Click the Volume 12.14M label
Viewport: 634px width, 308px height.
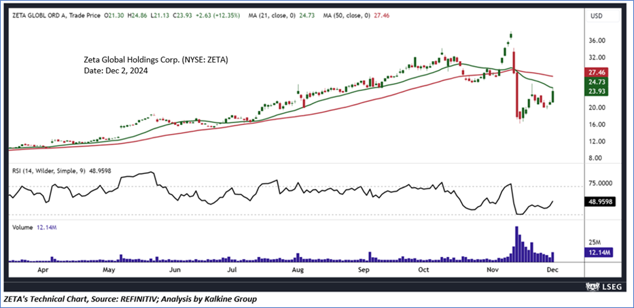[x=33, y=228]
